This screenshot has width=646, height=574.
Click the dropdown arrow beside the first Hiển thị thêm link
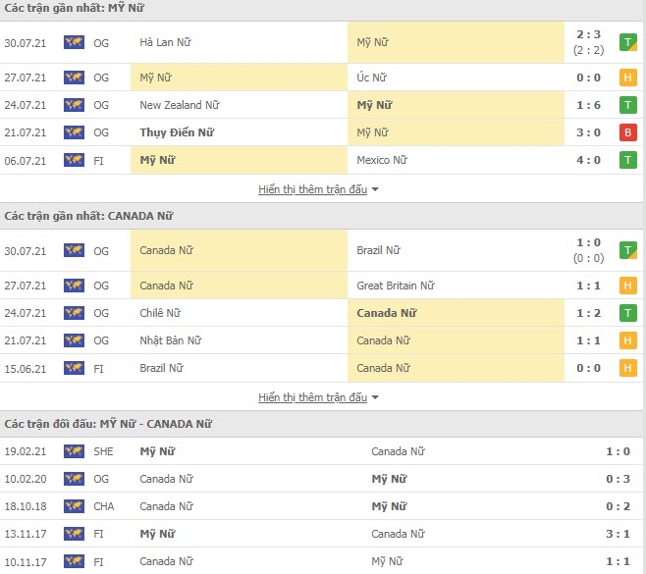click(x=375, y=189)
